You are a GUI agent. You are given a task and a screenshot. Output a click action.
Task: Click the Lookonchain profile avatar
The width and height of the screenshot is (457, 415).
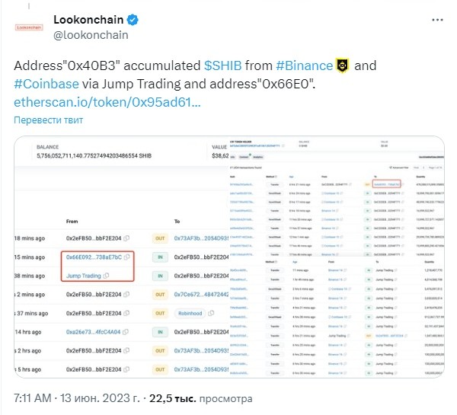tap(29, 27)
